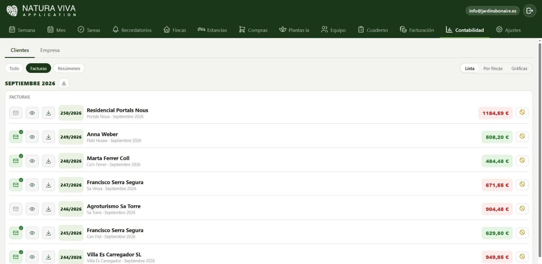542x264 pixels.
Task: Download invoice 246/2026 Agroturismo Sa Torre
Action: click(x=48, y=209)
